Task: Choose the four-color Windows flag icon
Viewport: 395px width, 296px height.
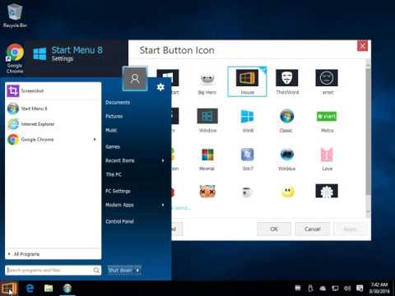Action: pyautogui.click(x=207, y=159)
